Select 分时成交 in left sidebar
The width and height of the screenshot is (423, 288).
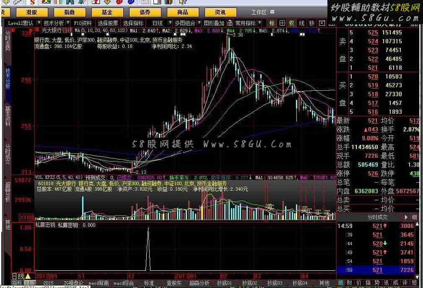coord(8,154)
